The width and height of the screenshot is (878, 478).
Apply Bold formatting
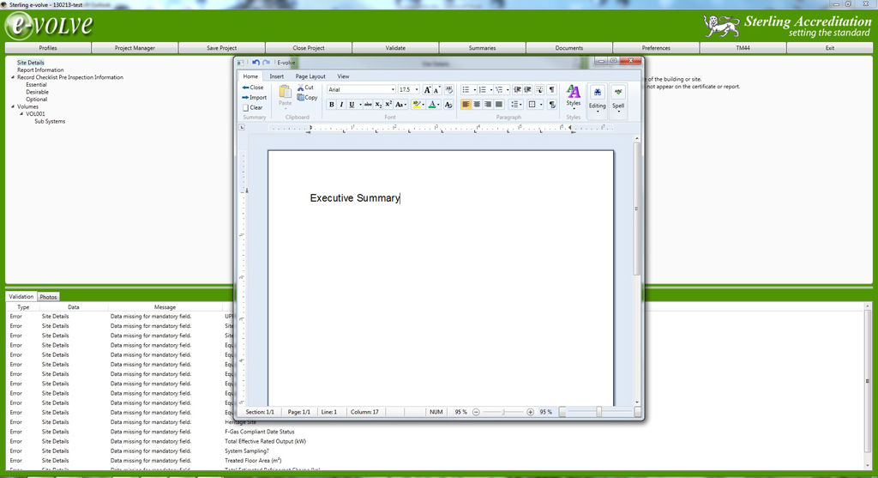coord(332,105)
